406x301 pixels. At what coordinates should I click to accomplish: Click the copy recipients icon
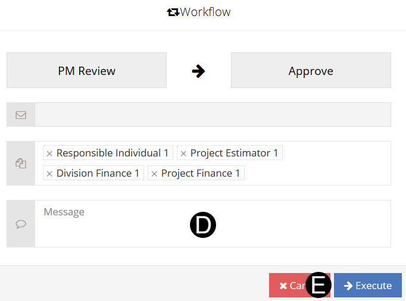21,164
